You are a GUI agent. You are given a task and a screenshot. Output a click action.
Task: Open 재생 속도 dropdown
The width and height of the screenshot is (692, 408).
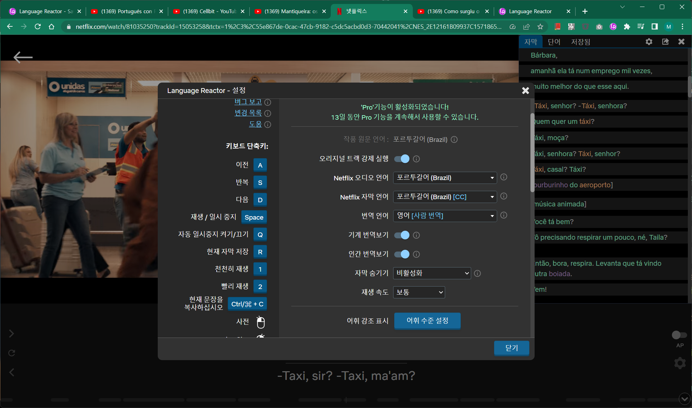[419, 292]
